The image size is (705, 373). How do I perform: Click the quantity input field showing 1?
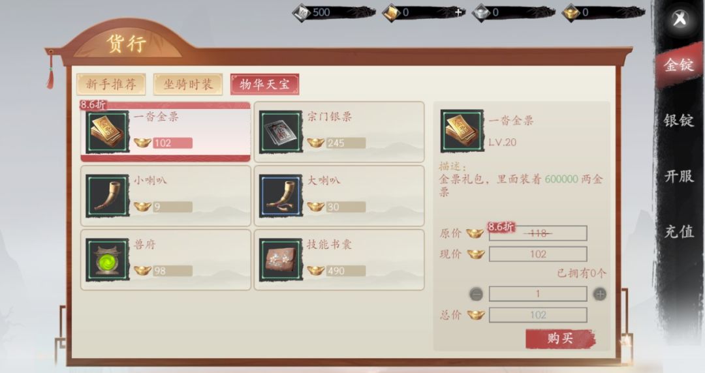[538, 294]
